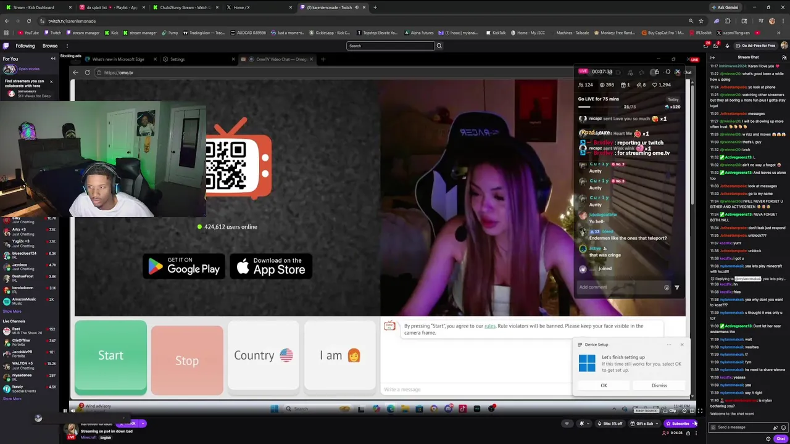Screen dimensions: 790x444
Task: Click Chrome back arrow
Action: click(x=6, y=21)
